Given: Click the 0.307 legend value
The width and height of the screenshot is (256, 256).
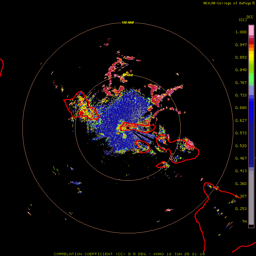Looking at the screenshot, I should click(241, 196).
